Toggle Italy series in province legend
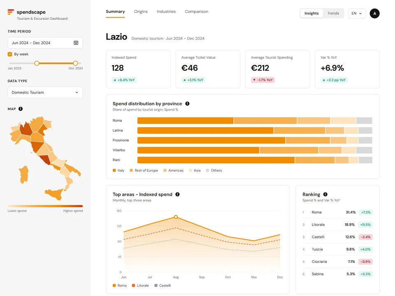Image resolution: width=395 pixels, height=296 pixels. pos(118,170)
